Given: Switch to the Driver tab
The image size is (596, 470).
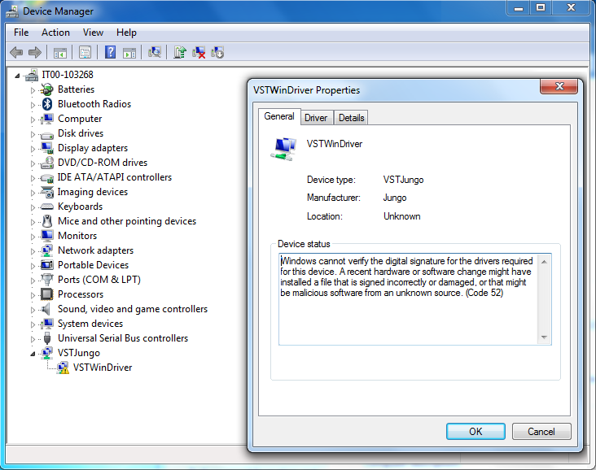Looking at the screenshot, I should pos(316,118).
